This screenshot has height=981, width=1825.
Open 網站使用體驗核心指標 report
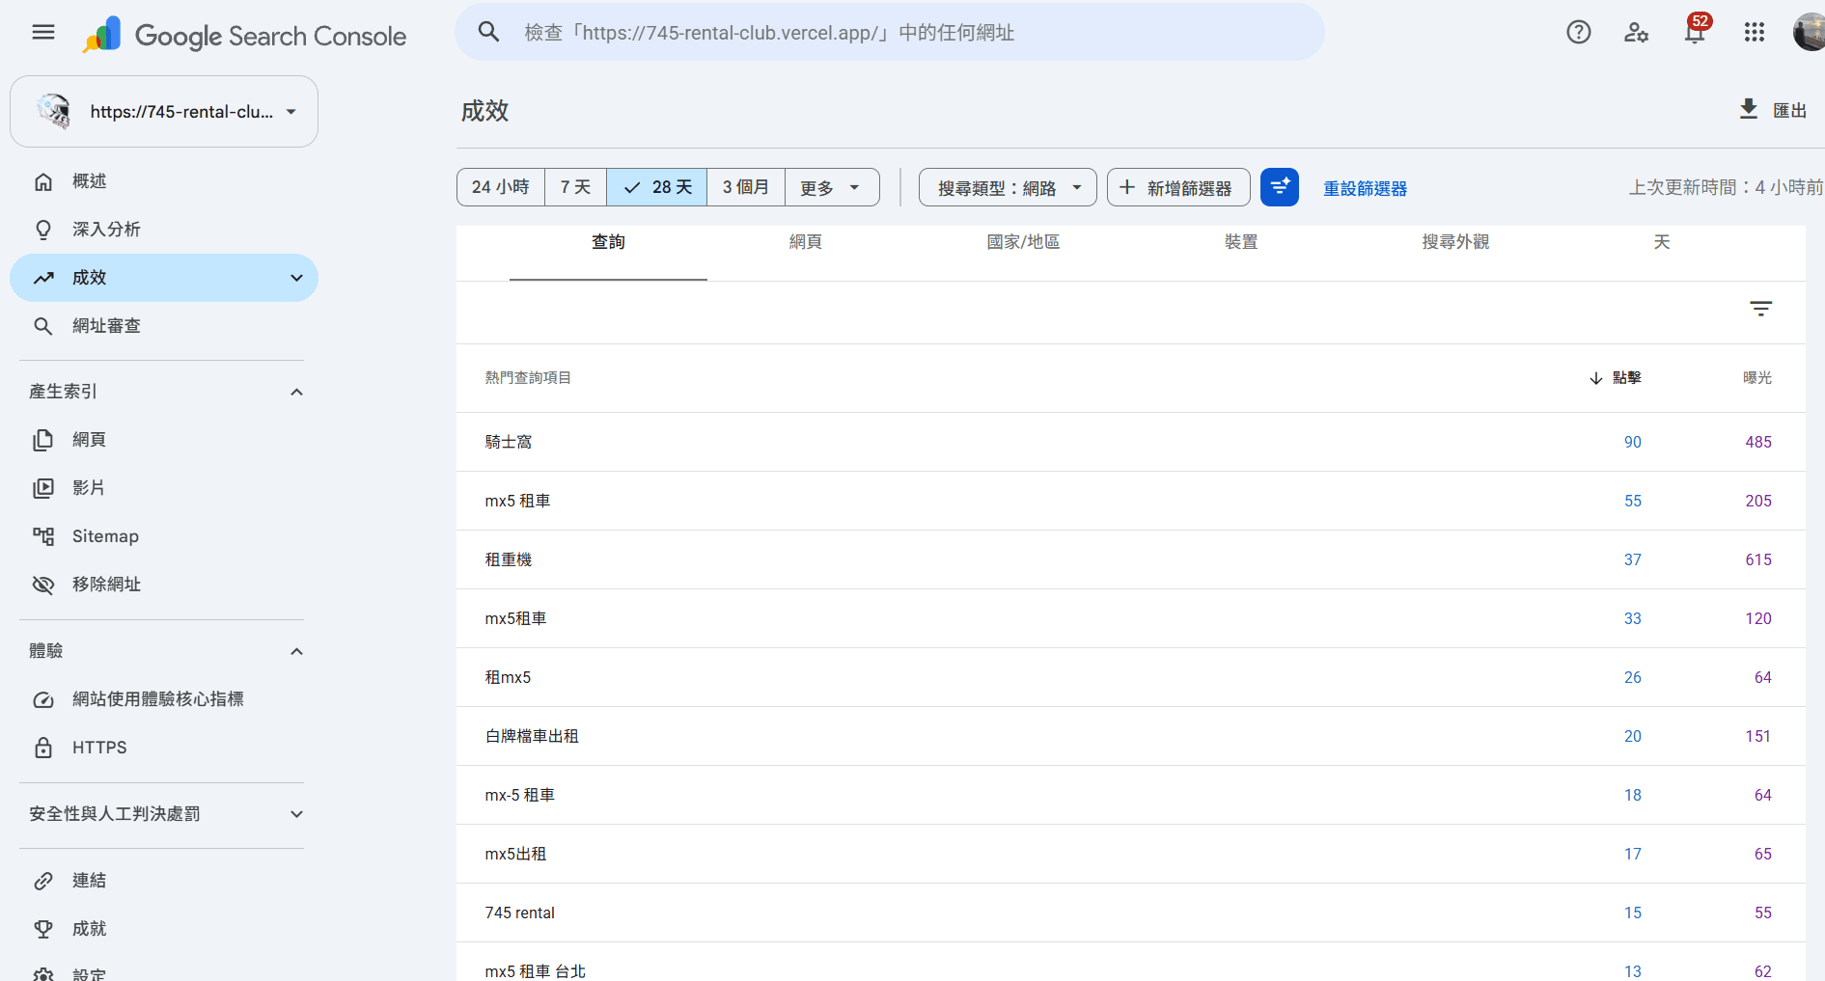(164, 699)
